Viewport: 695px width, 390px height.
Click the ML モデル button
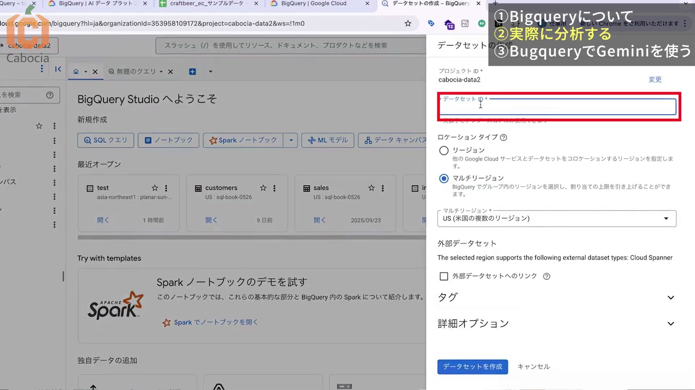coord(328,140)
